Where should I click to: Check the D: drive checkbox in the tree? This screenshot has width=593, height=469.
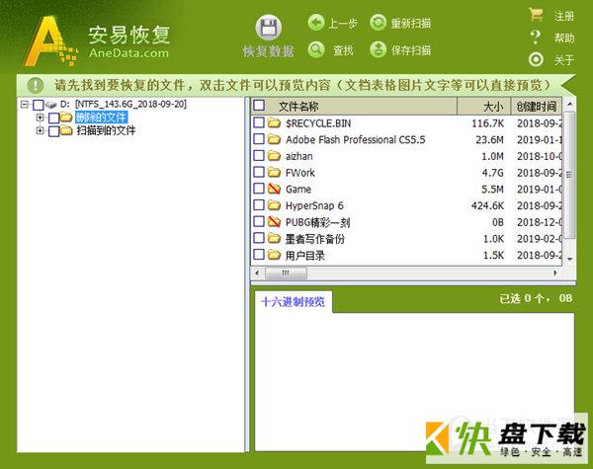39,105
